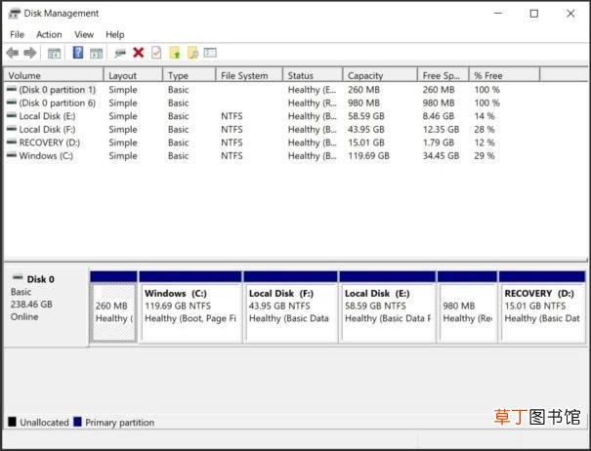Click the yellow page with magnifier icon
The image size is (591, 451).
192,53
